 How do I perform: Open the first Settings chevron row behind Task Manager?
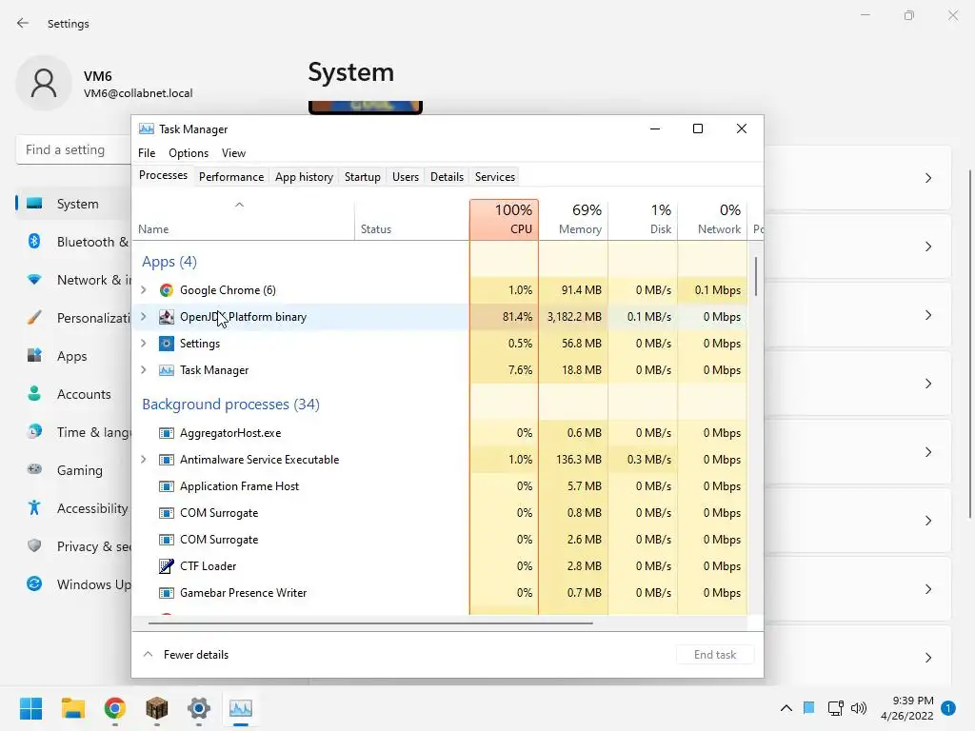[x=928, y=178]
